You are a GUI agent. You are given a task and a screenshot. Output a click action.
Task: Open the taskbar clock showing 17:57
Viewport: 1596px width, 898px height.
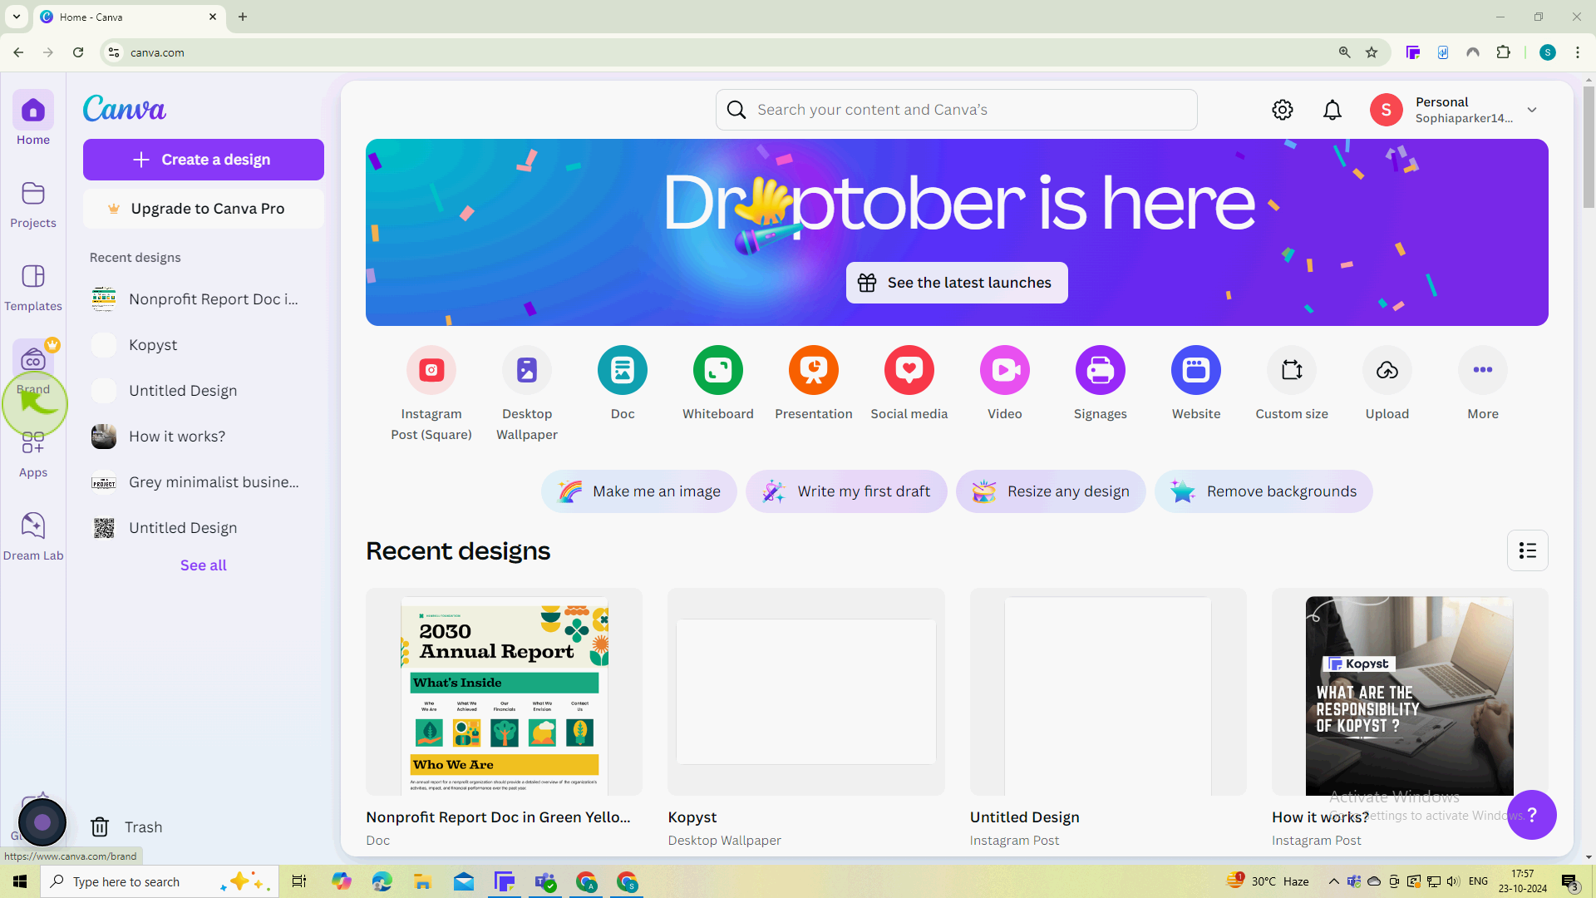coord(1523,881)
